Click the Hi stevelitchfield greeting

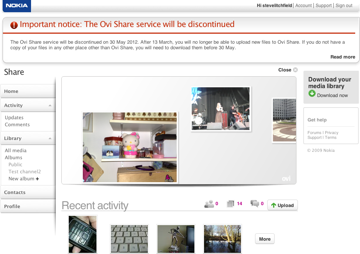click(x=274, y=6)
